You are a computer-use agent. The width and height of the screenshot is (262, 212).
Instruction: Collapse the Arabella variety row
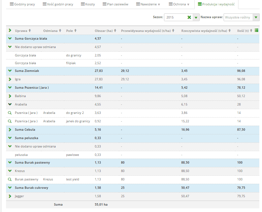click(10, 104)
